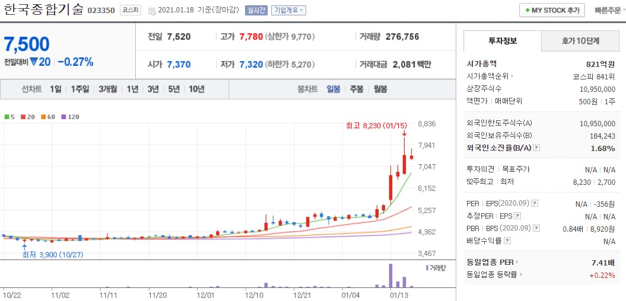Switch to 주봉 candlestick chart
This screenshot has height=301, width=626.
tap(357, 89)
